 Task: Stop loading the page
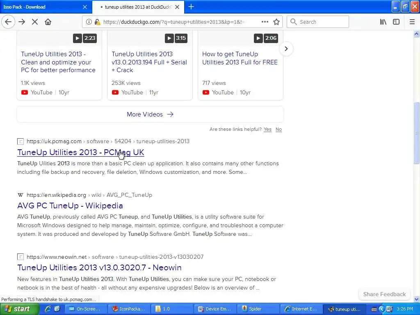pos(35,22)
